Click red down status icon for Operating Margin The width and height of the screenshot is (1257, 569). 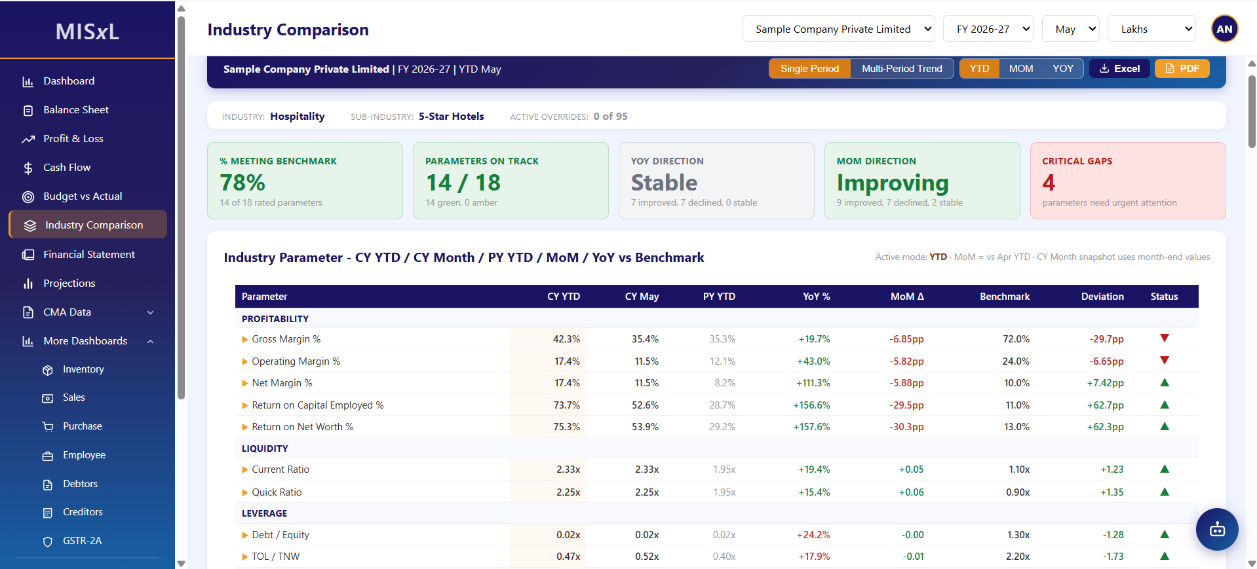1165,361
